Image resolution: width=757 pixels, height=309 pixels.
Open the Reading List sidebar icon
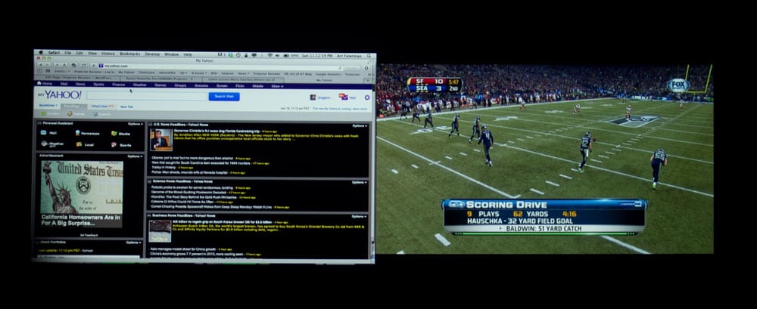[40, 71]
